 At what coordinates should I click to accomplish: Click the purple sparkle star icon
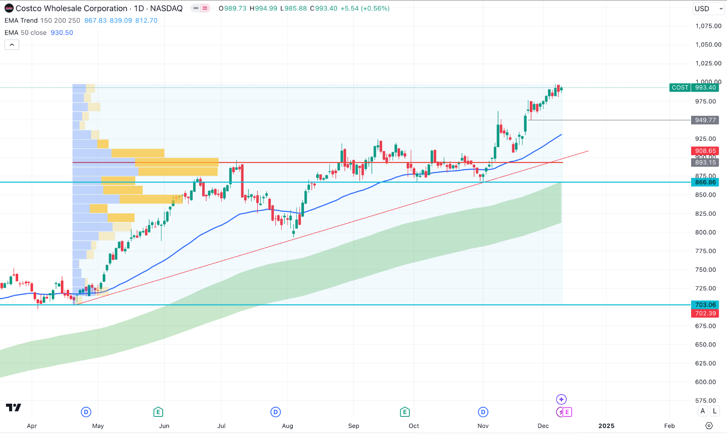[561, 399]
